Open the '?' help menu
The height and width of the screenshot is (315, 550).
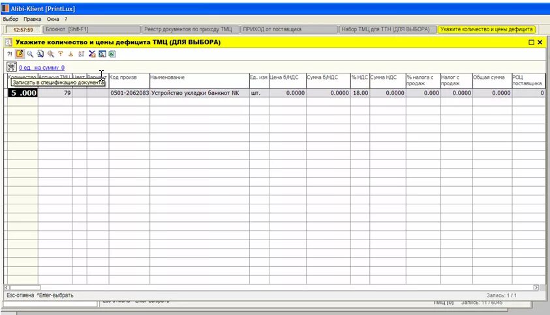tap(66, 20)
